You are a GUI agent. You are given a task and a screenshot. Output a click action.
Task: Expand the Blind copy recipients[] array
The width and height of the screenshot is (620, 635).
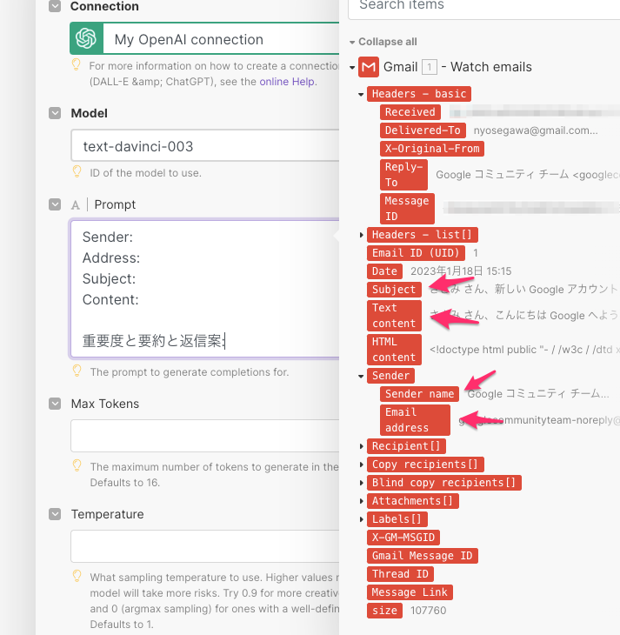coord(361,483)
